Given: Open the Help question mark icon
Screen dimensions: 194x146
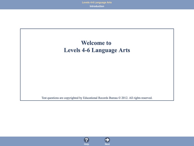Looking at the screenshot, I should pyautogui.click(x=86, y=140).
